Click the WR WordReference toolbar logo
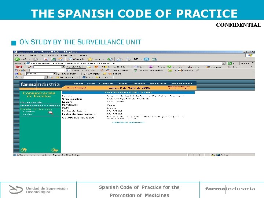Image resolution: width=264 pixels, height=198 pixels. tap(18, 74)
